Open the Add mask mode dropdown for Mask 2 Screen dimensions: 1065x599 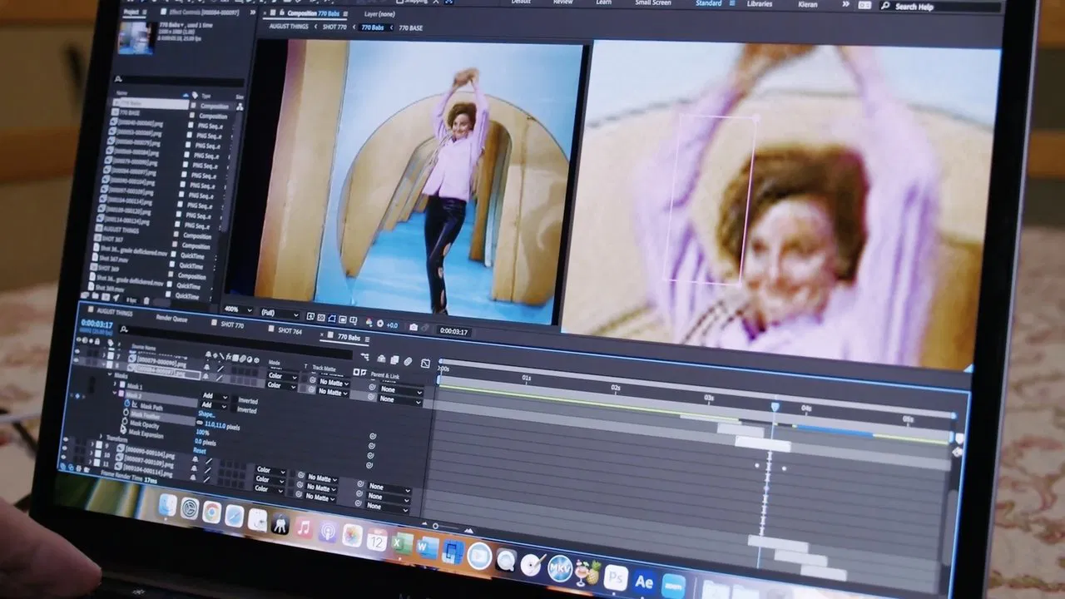point(215,405)
